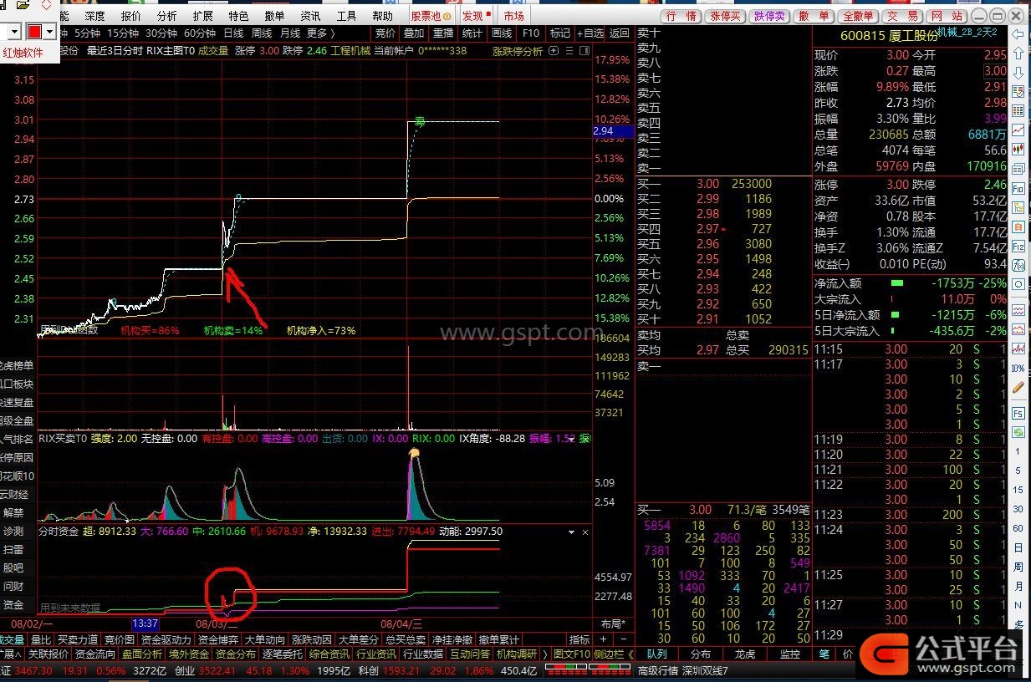
Task: Click the 跌停卖 button
Action: click(769, 16)
